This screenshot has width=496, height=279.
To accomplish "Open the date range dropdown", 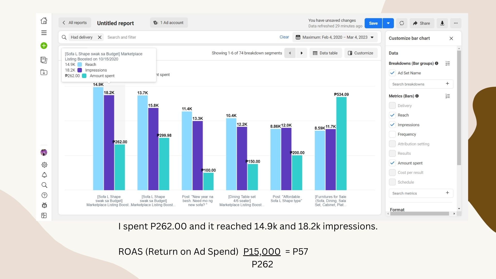I will coord(335,37).
